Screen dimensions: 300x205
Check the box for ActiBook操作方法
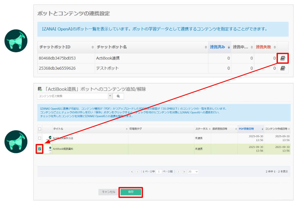(40, 138)
